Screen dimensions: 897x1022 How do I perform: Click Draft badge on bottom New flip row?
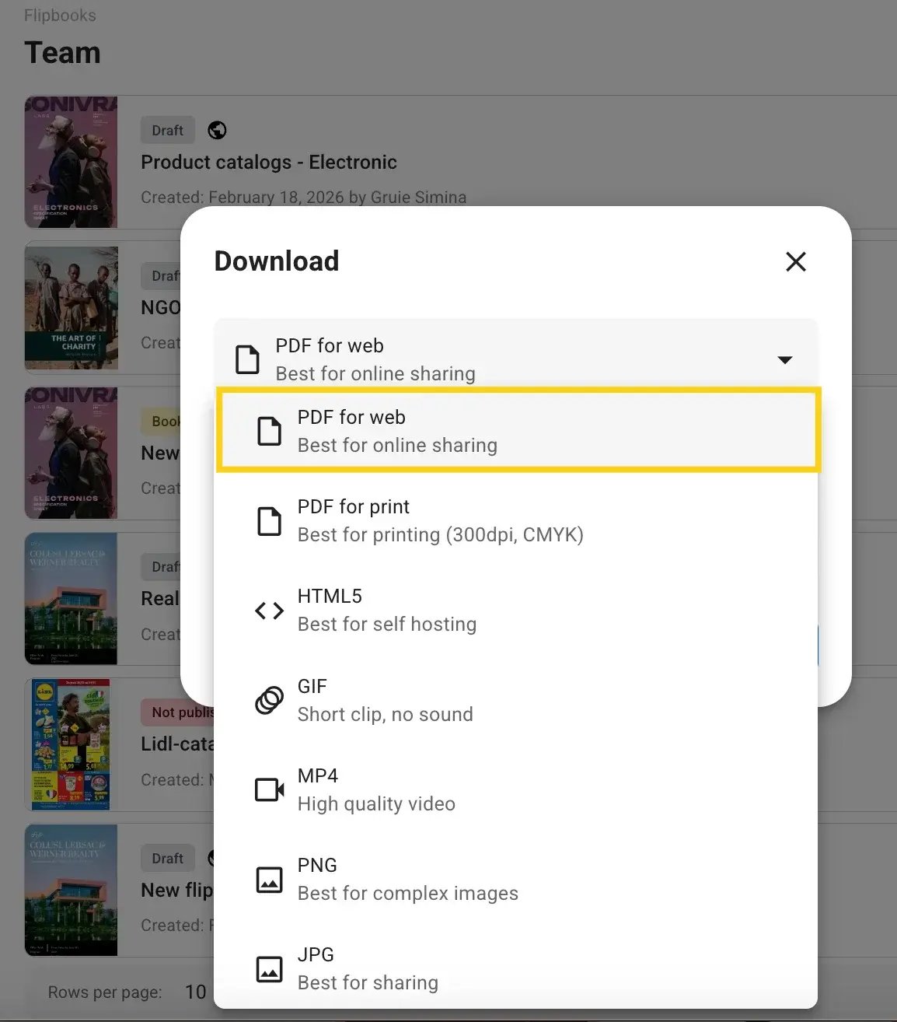167,858
